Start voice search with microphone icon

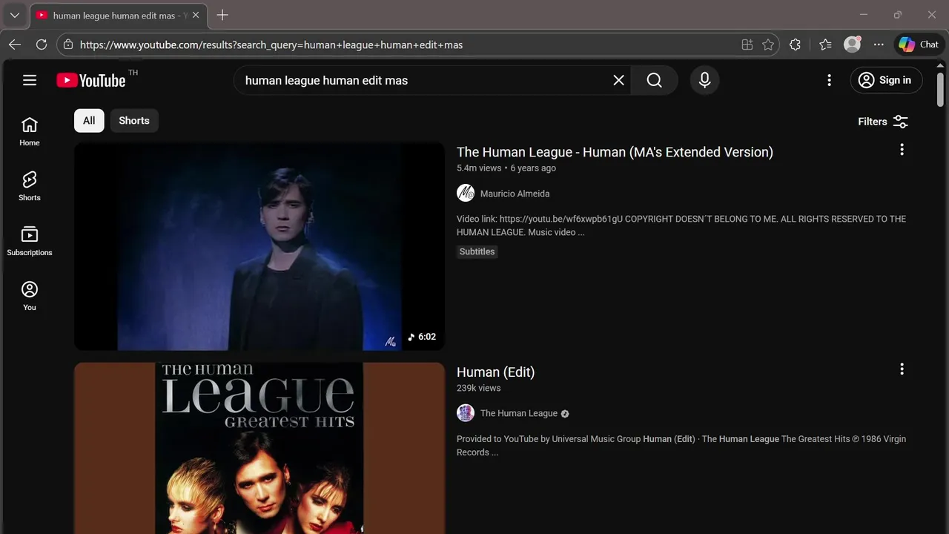point(704,80)
